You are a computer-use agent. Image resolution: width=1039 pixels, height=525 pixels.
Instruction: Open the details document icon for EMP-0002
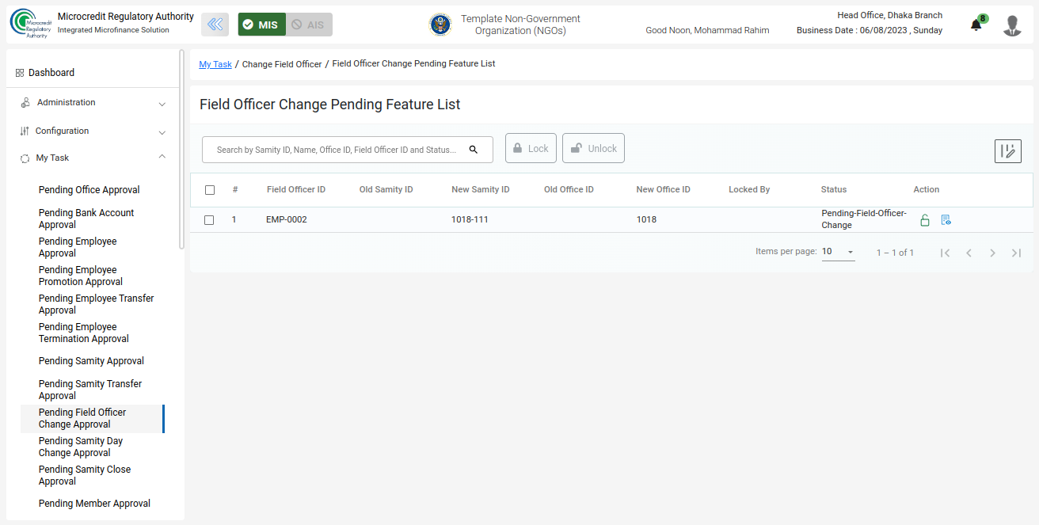pos(946,220)
